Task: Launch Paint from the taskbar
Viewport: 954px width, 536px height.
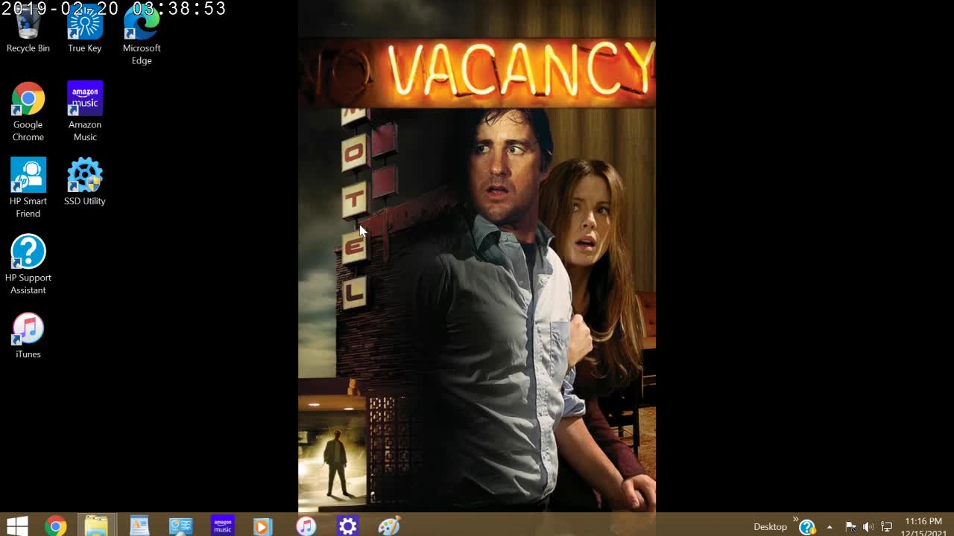Action: click(x=390, y=526)
